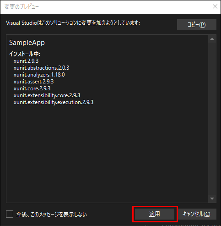Click the コピー(P) button
The height and width of the screenshot is (226, 221).
coord(197,25)
